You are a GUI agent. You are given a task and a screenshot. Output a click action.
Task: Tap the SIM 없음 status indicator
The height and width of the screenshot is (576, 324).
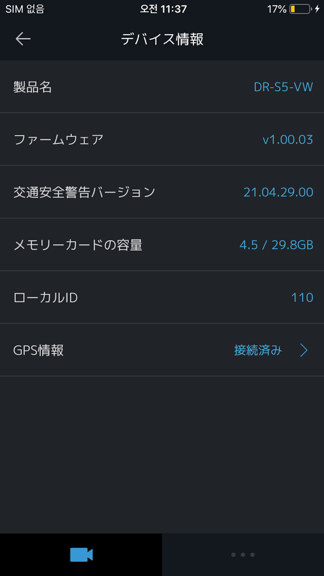point(25,9)
